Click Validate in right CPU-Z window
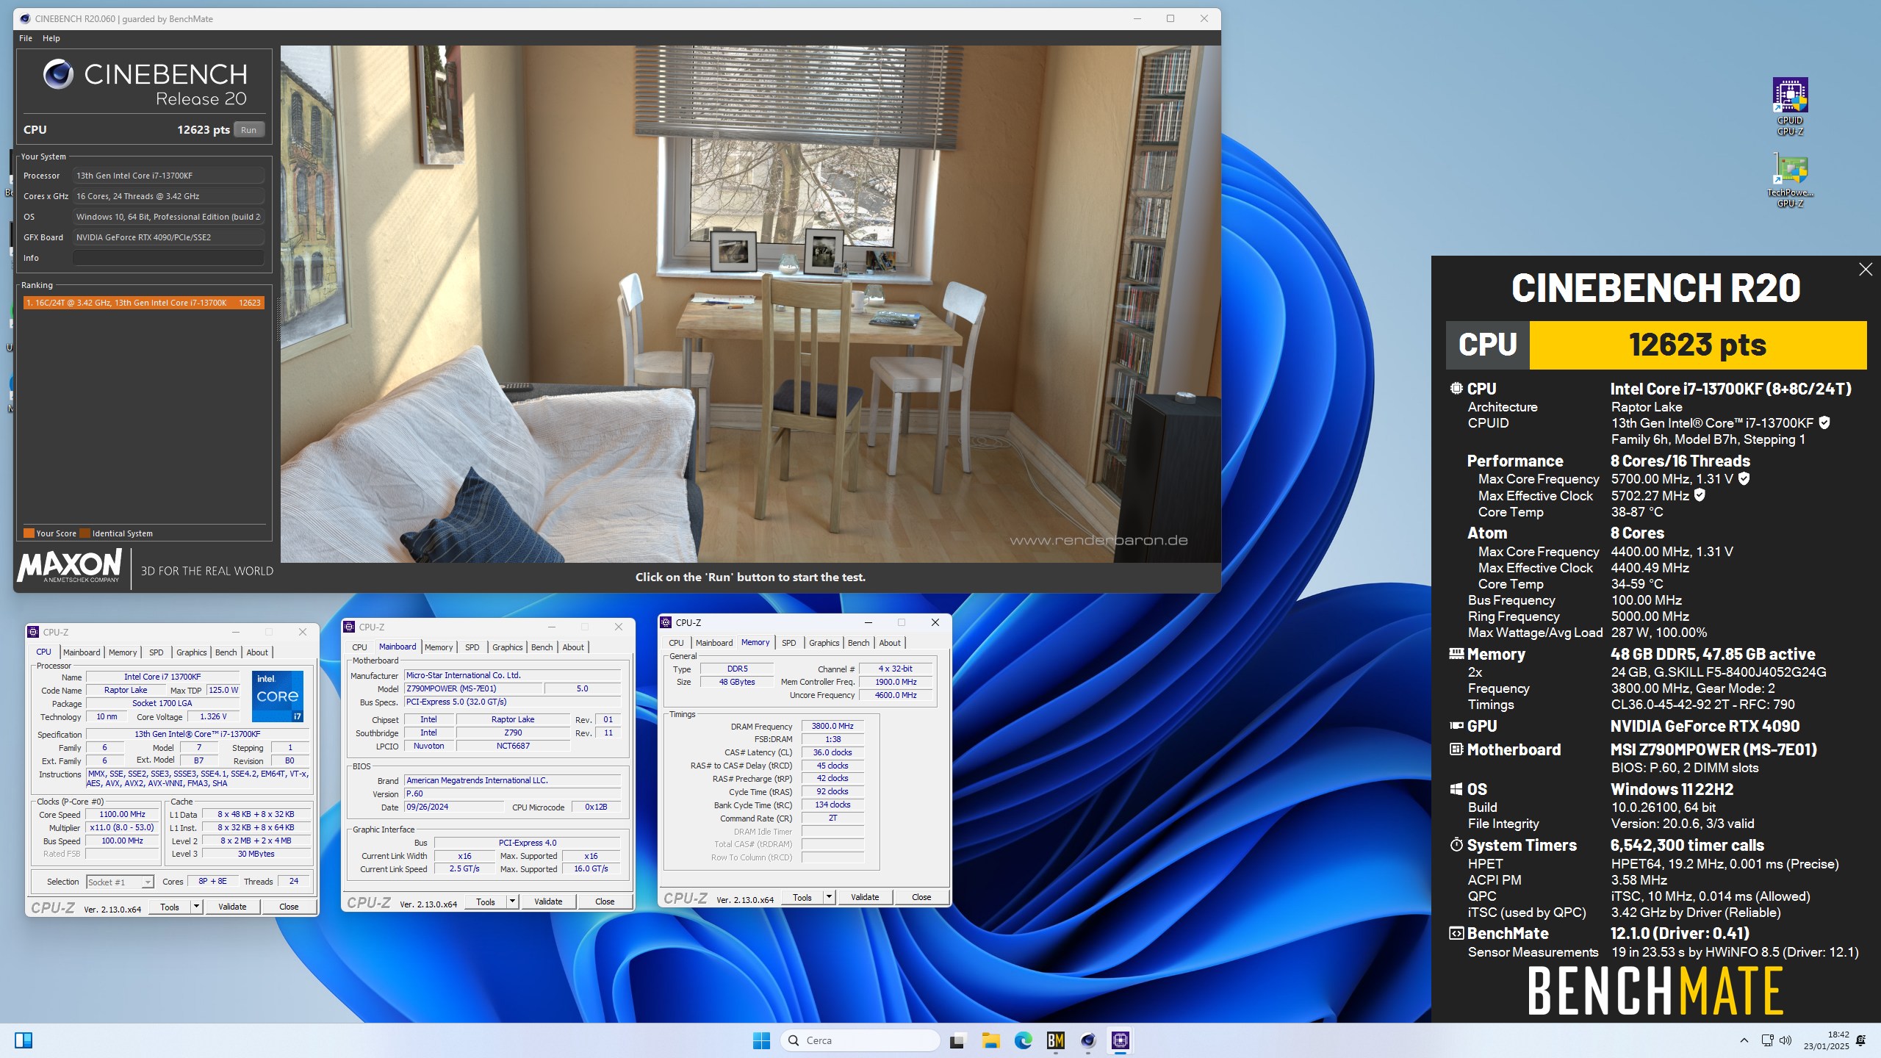The image size is (1881, 1058). click(865, 898)
